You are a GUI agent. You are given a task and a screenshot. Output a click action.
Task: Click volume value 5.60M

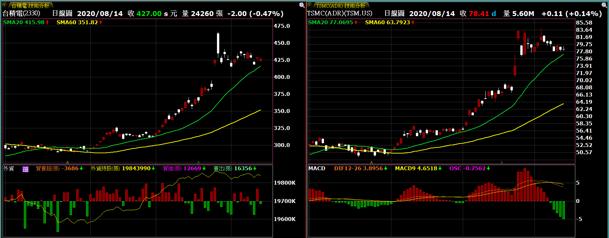(x=523, y=14)
